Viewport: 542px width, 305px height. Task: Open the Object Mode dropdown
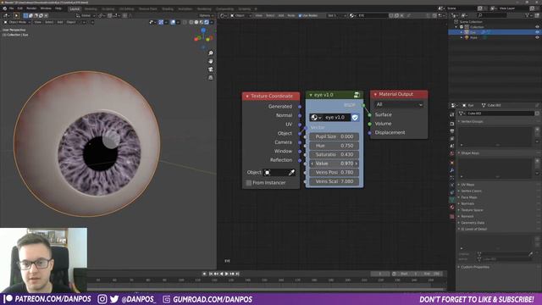(17, 22)
